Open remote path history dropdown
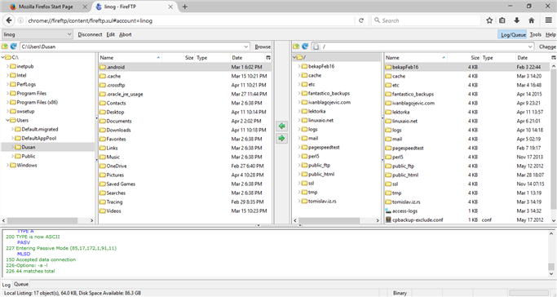The image size is (557, 297). tap(530, 47)
